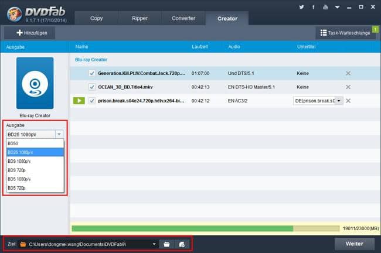Click EN DTS-HD Master/5.1 audio entry

[251, 87]
